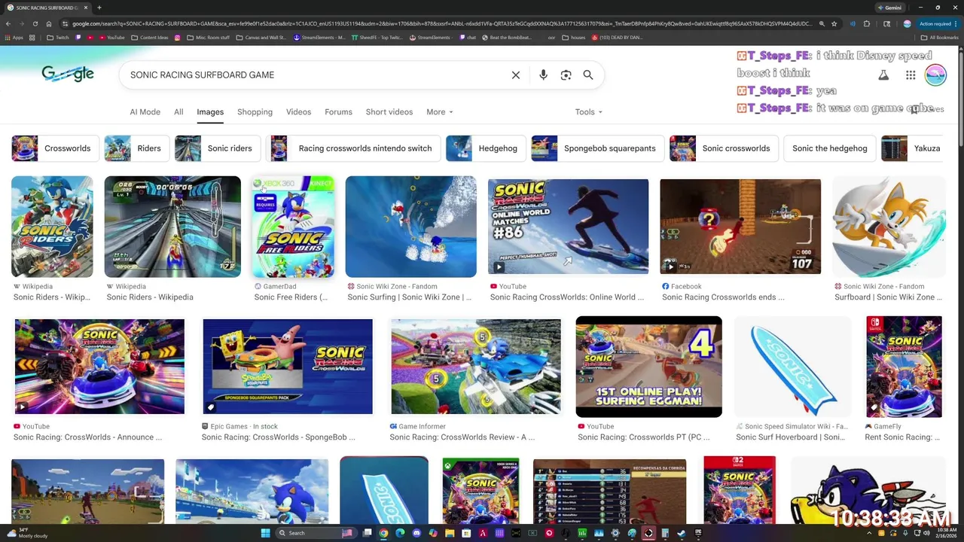
Task: Open Task View from taskbar
Action: (367, 533)
